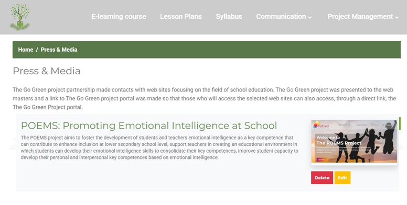Click Press & Media breadcrumb link
The image size is (407, 205).
[x=59, y=50]
